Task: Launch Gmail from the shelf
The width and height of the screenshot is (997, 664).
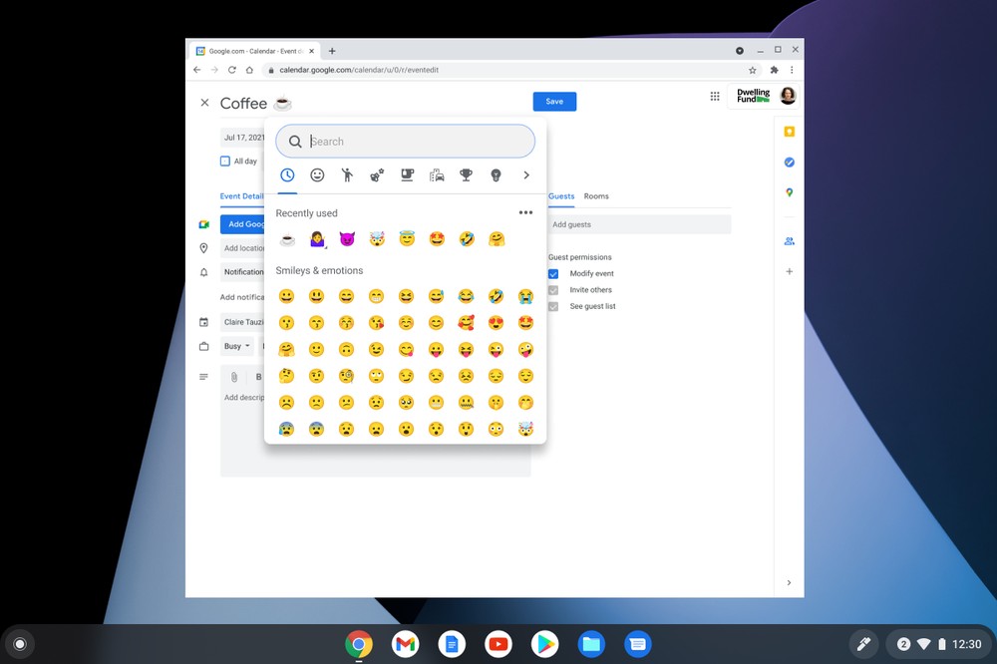Action: [x=405, y=644]
